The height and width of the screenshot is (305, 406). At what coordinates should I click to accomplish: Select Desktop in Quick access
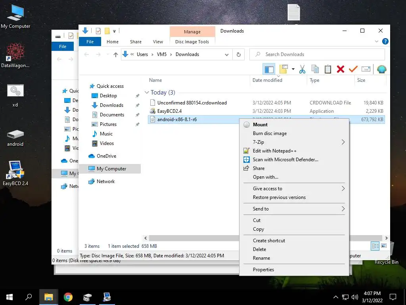[108, 96]
